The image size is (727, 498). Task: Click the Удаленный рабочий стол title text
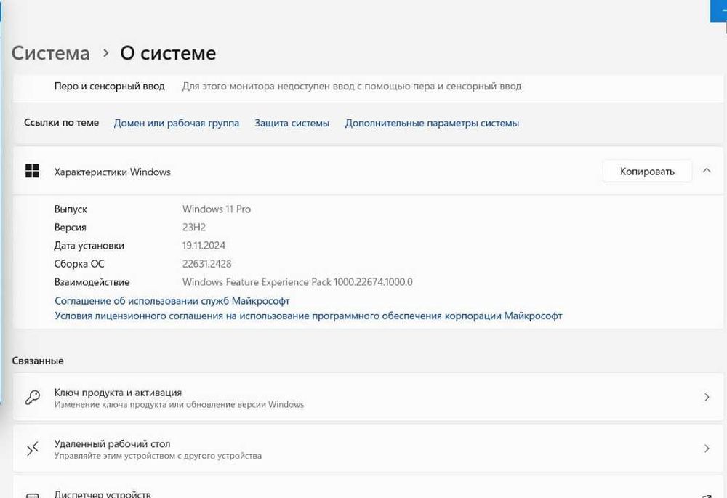pos(112,443)
